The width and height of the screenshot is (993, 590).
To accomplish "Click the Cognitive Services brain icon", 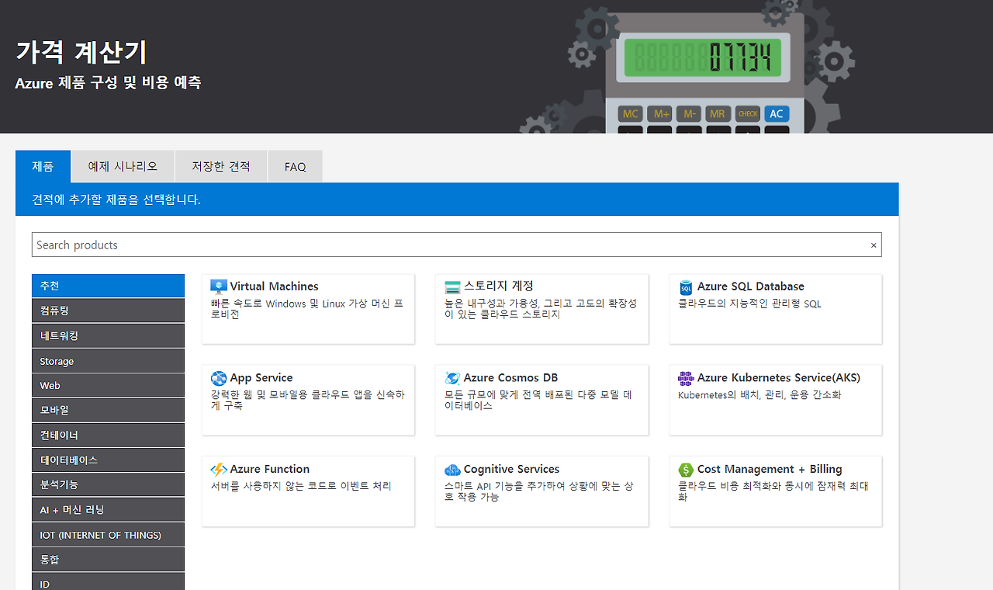I will coord(452,470).
